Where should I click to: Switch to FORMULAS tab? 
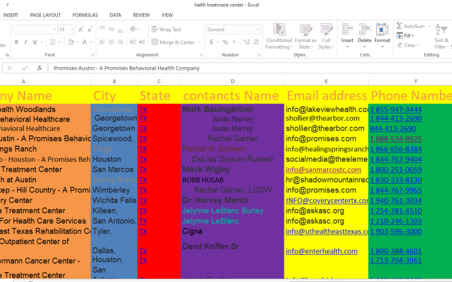tap(85, 15)
